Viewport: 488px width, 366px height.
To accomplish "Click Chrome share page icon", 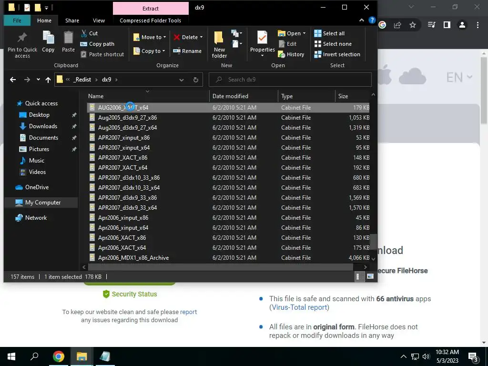I will (397, 25).
